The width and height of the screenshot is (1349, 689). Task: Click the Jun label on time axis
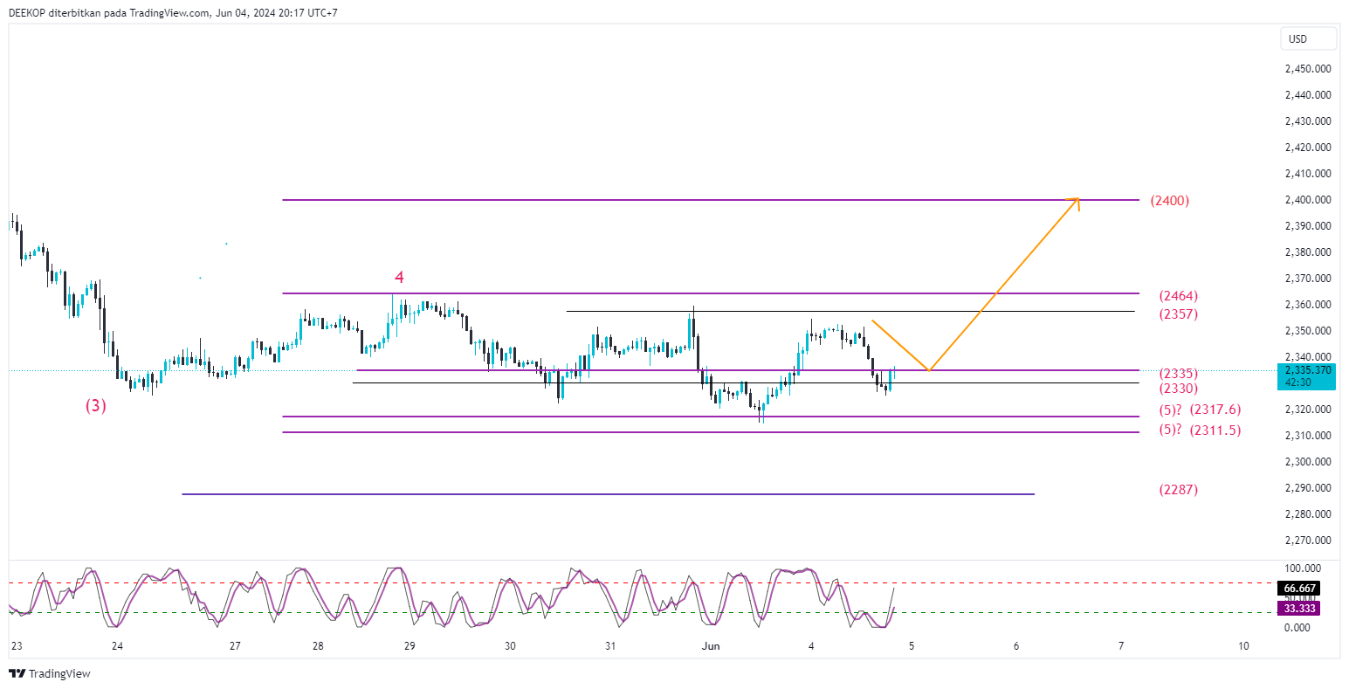[711, 646]
